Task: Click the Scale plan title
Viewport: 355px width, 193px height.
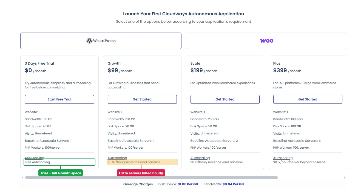Action: (195, 63)
